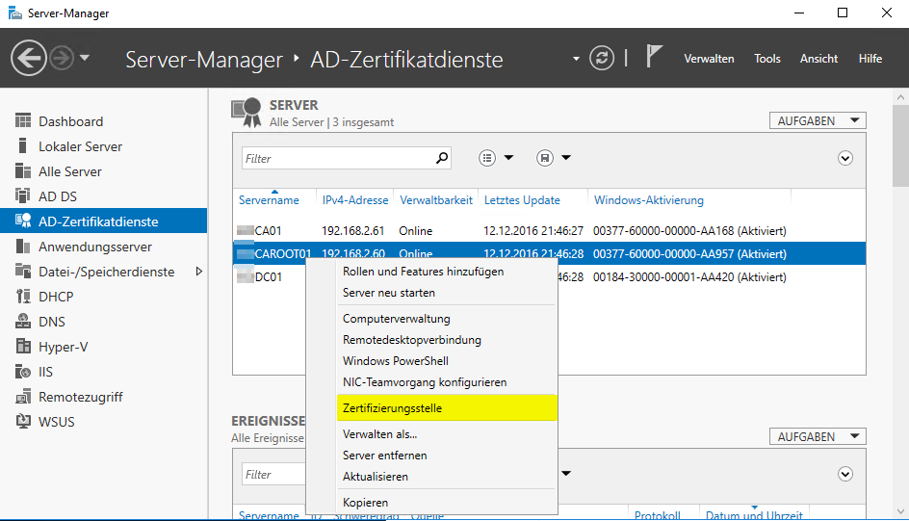
Task: Open the breadcrumb dropdown arrow near refresh
Action: [x=576, y=59]
